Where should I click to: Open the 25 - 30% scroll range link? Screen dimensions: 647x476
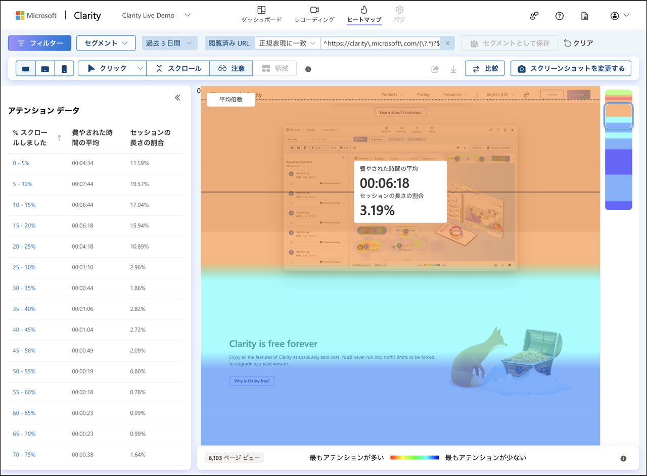pos(24,267)
